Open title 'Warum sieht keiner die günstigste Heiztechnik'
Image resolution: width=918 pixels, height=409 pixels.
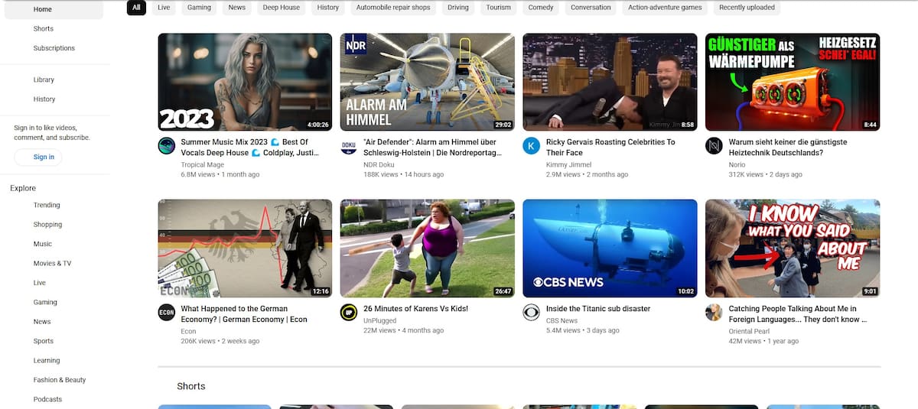788,148
